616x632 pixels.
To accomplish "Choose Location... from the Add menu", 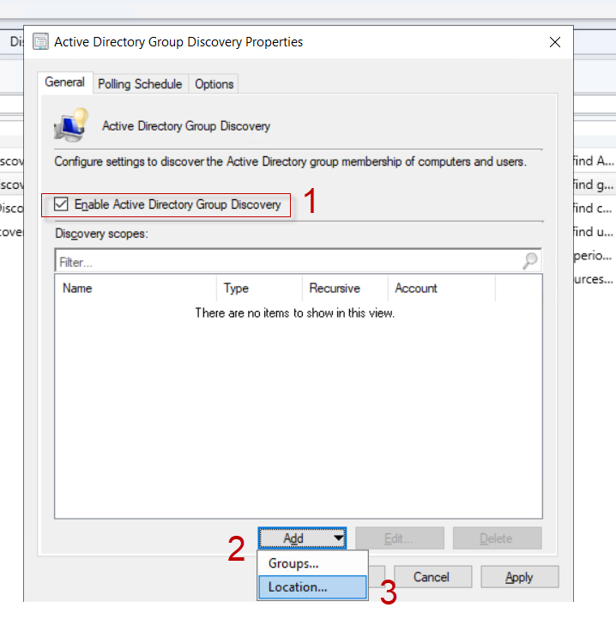I will point(312,586).
